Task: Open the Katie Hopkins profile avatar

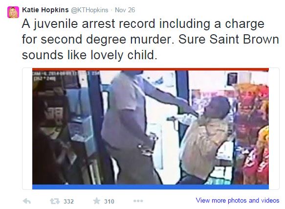Action: 13,12
